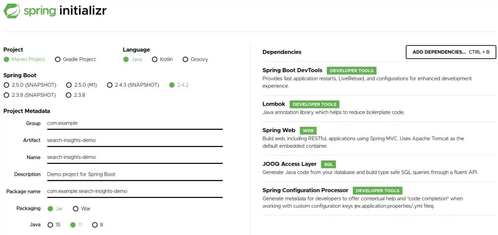This screenshot has height=235, width=498.
Task: Select Maven Project radio button
Action: point(6,59)
